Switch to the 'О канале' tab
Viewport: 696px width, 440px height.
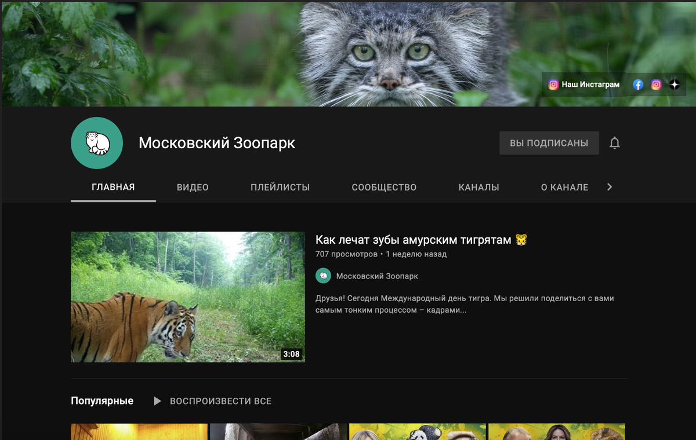[564, 188]
